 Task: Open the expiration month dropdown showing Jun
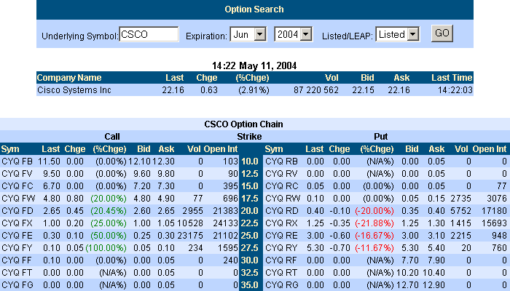coord(249,34)
